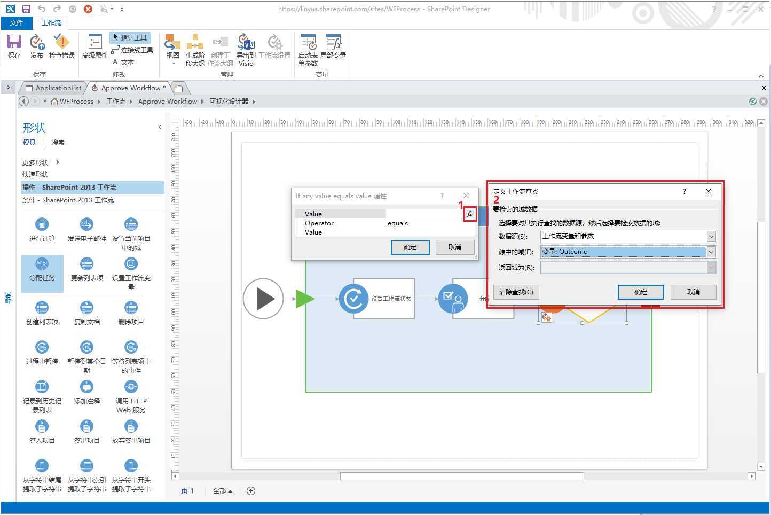
Task: Click 取消 in the If any value dialog
Action: pos(455,247)
